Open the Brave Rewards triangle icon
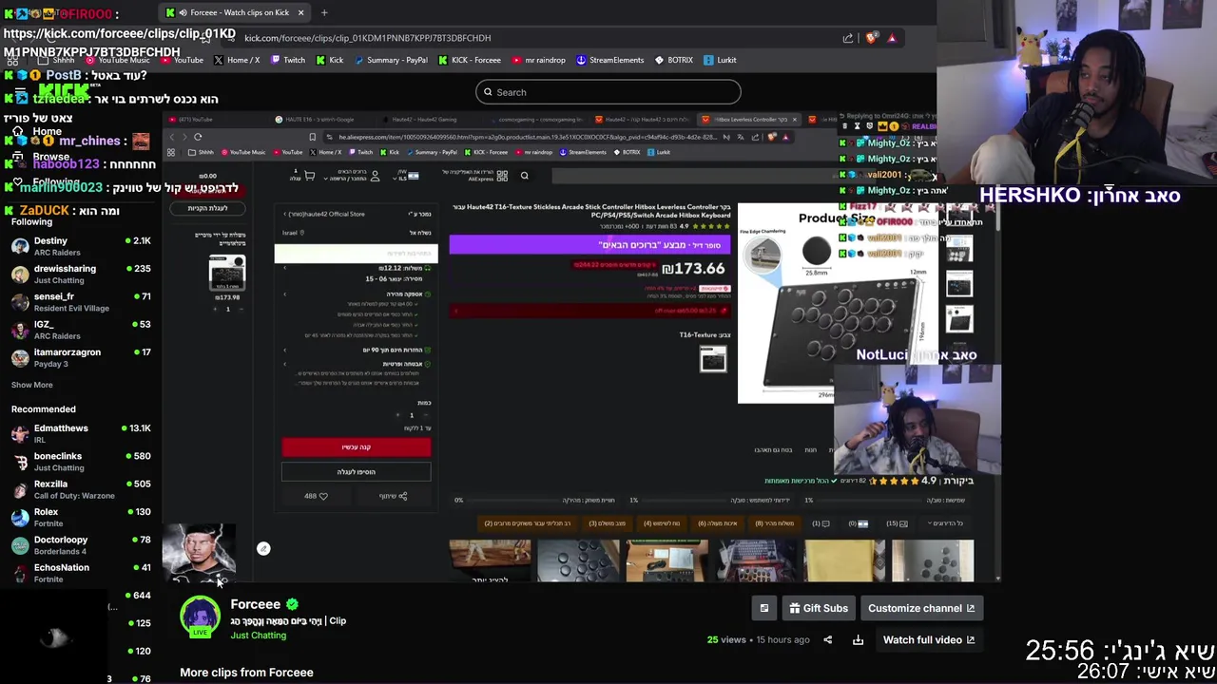The height and width of the screenshot is (684, 1217). [892, 38]
